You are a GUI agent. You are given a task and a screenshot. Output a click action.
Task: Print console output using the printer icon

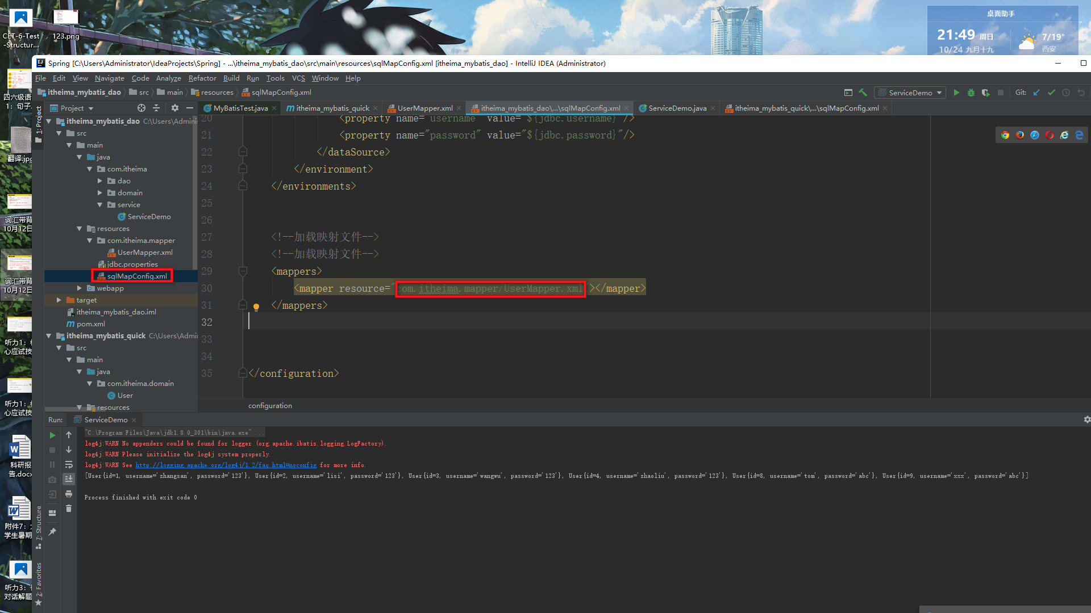(x=69, y=494)
